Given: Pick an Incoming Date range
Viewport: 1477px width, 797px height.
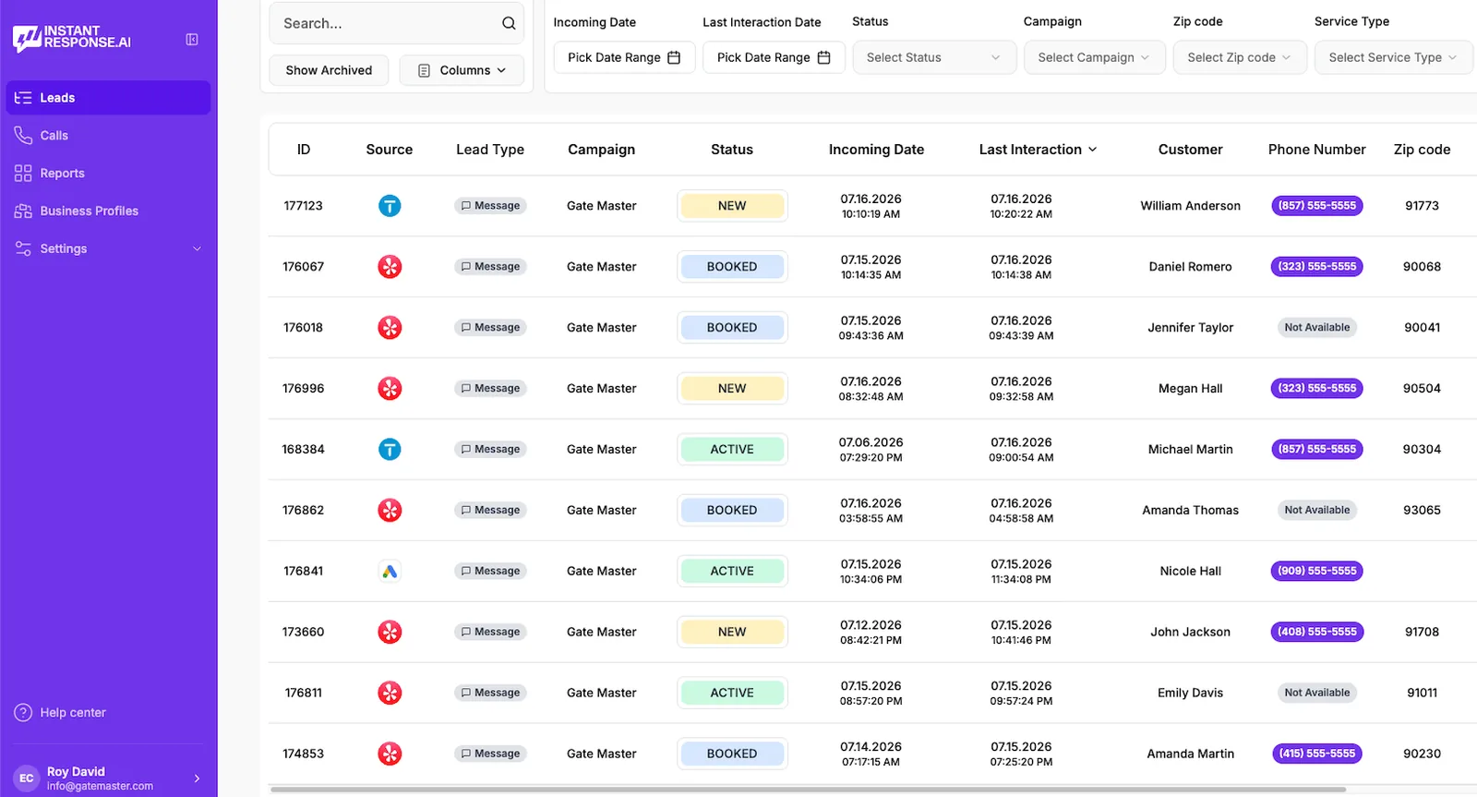Looking at the screenshot, I should coord(624,57).
